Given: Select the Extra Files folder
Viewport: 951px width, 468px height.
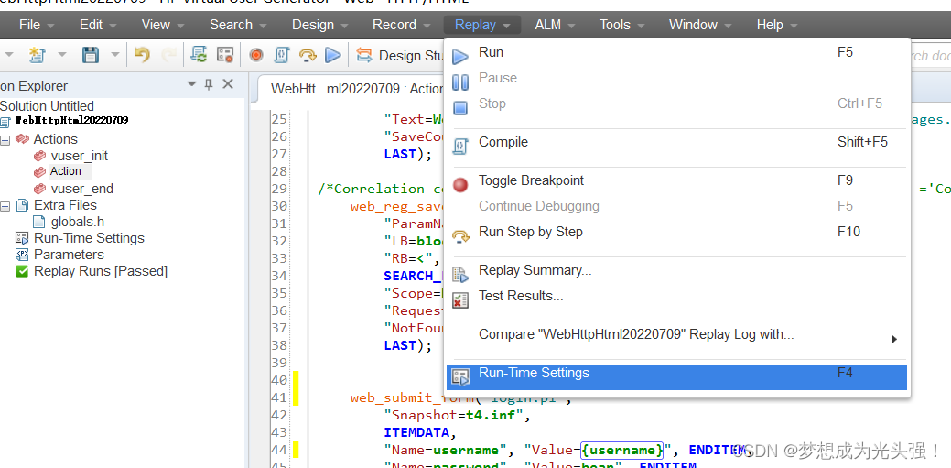Looking at the screenshot, I should click(65, 205).
